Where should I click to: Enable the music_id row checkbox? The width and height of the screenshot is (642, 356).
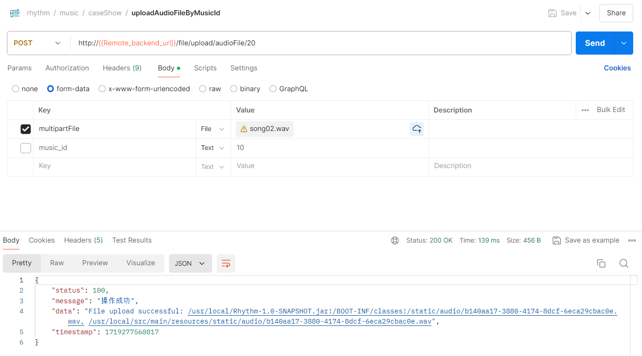pos(25,148)
